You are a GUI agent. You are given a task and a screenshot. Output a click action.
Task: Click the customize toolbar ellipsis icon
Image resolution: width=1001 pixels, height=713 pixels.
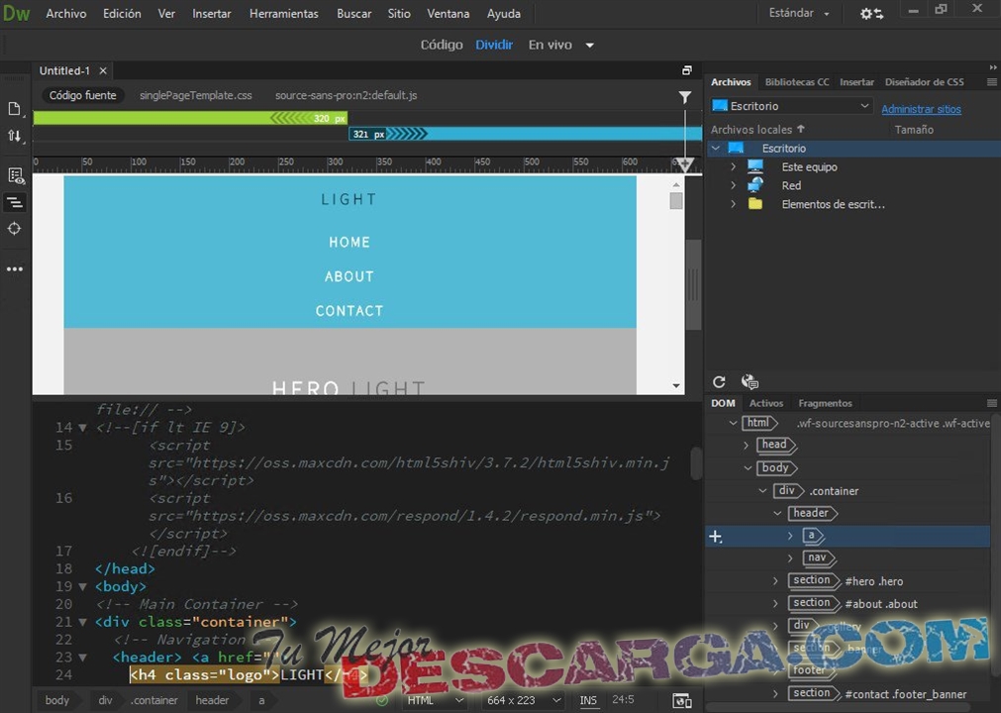[14, 269]
